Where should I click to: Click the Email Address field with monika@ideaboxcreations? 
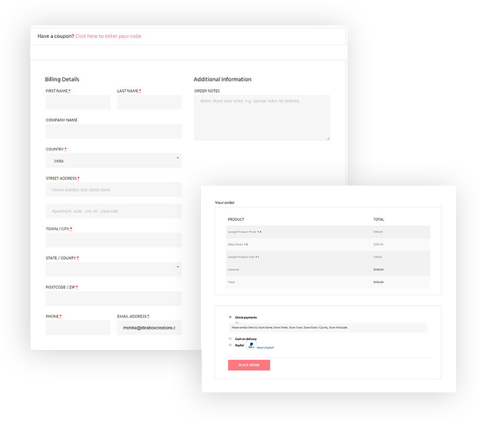point(149,328)
